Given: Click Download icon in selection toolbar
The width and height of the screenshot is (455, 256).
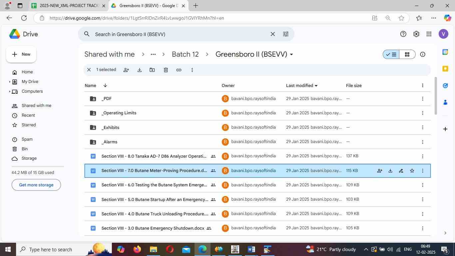Looking at the screenshot, I should point(140,70).
